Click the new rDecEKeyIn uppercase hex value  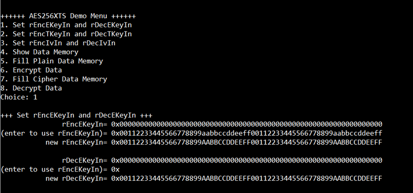[x=246, y=178]
